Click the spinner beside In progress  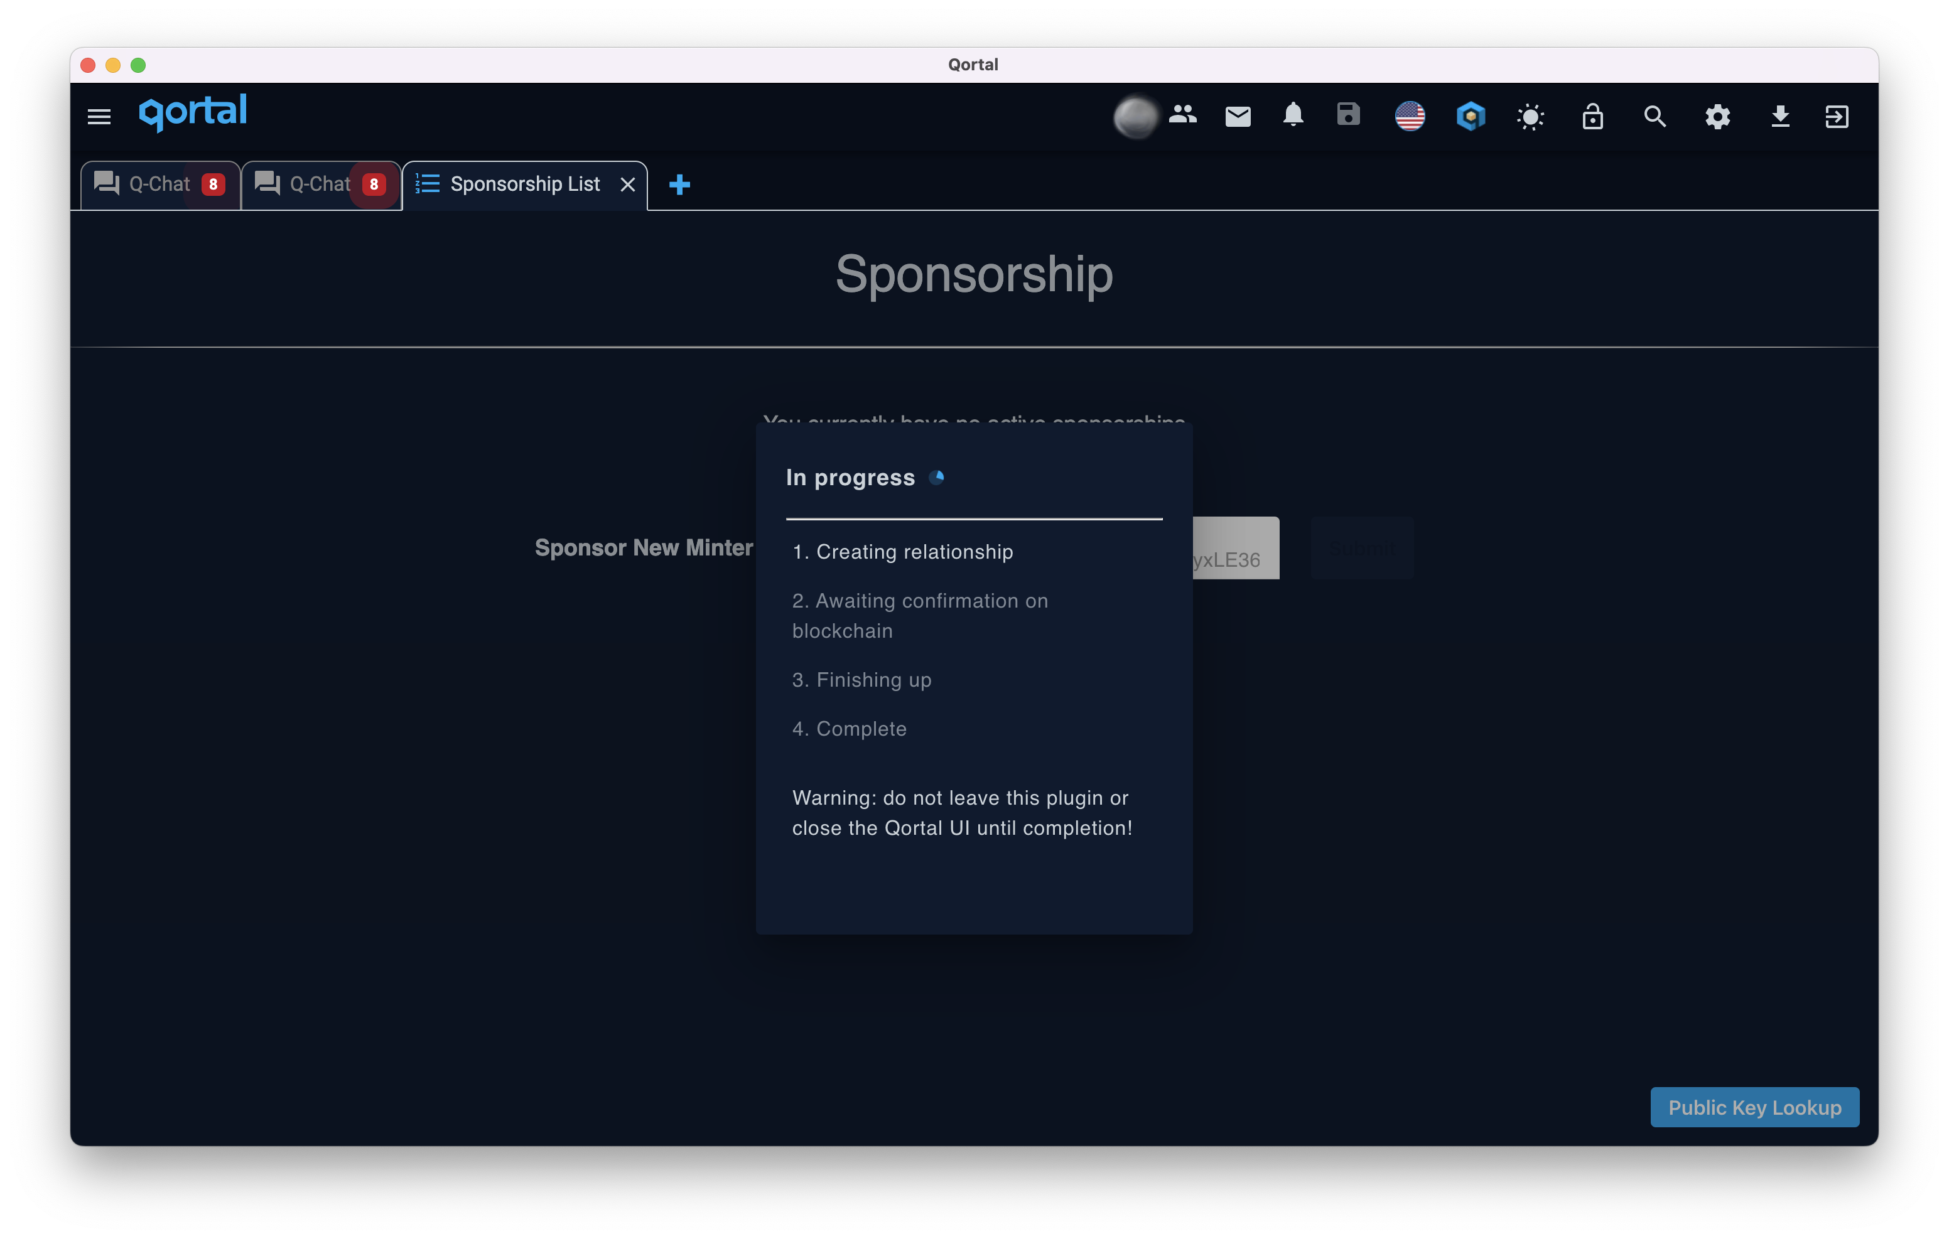pos(936,478)
